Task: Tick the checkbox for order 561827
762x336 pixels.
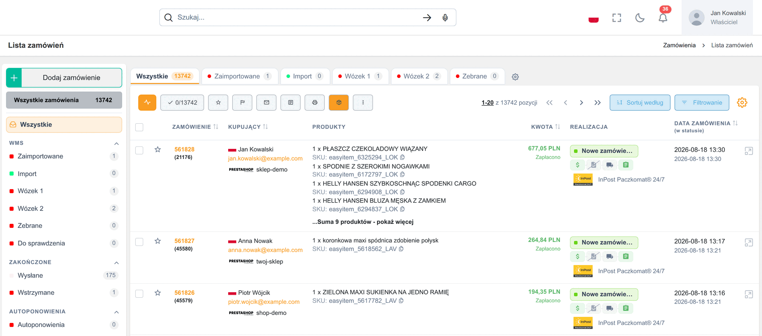Action: [139, 242]
